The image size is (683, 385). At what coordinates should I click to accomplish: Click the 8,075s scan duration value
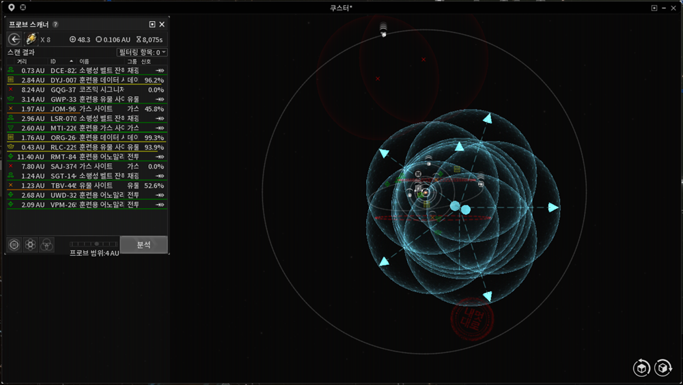click(150, 40)
